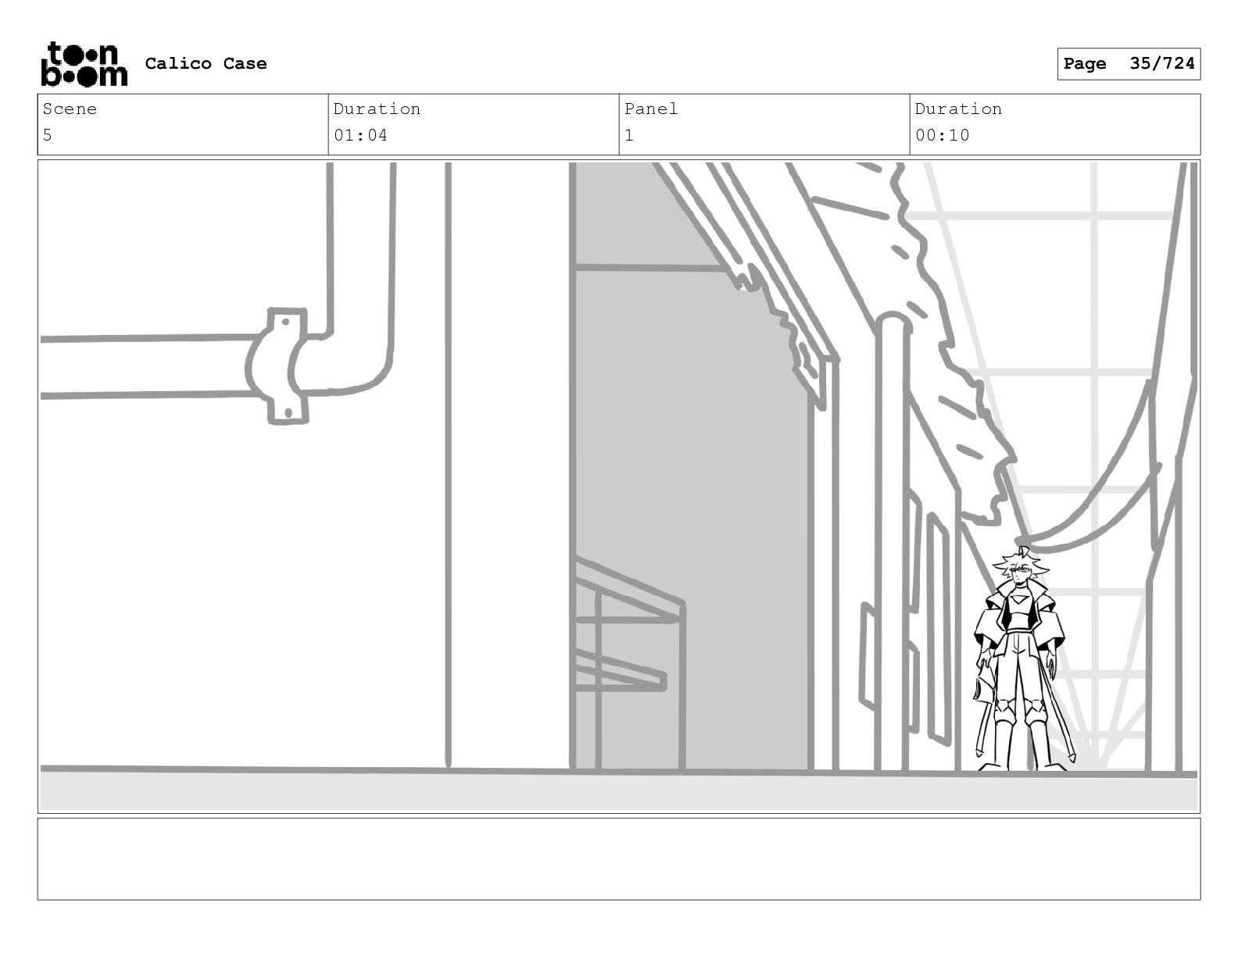Select the panel number 1
This screenshot has width=1238, height=956.
[x=629, y=135]
